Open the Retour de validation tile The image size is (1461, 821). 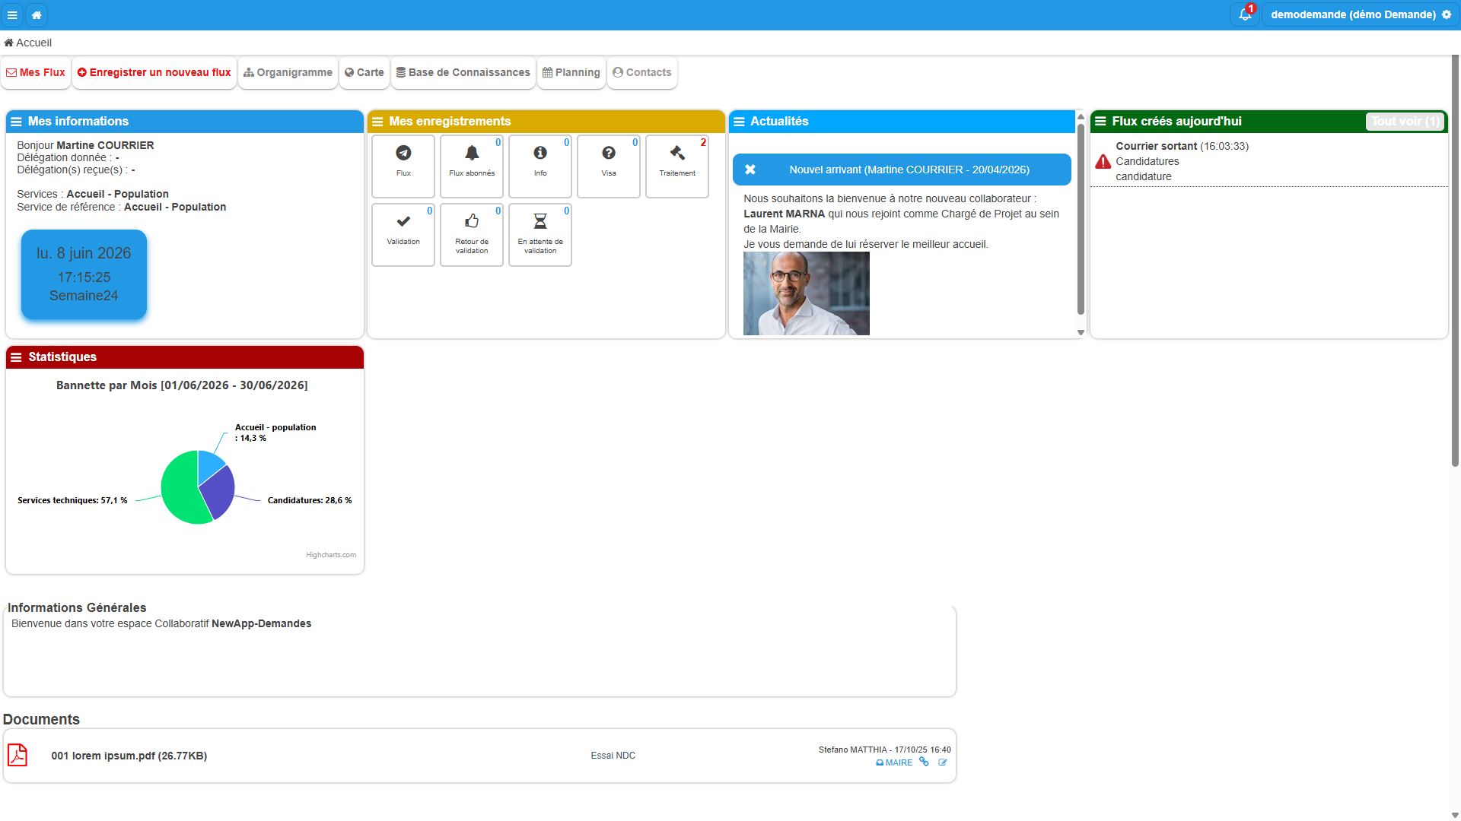tap(472, 235)
